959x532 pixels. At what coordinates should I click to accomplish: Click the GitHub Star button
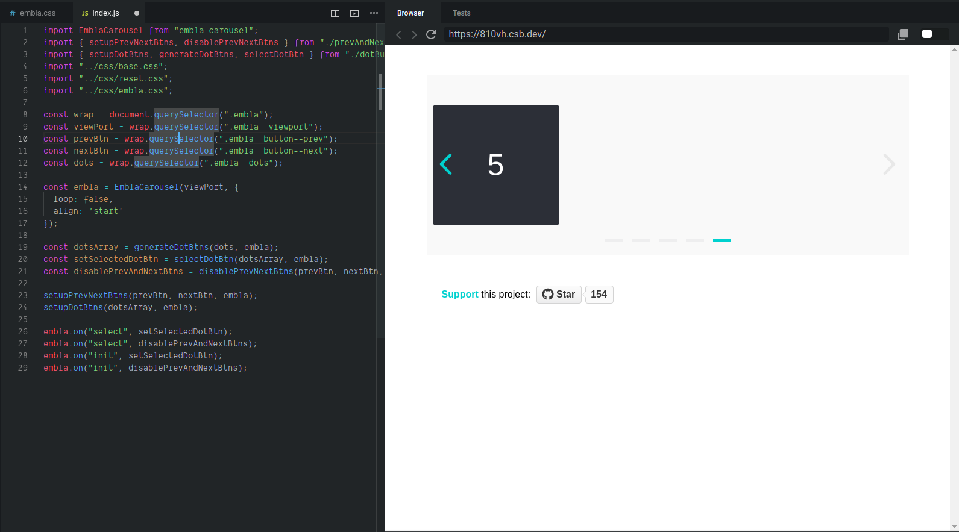559,295
